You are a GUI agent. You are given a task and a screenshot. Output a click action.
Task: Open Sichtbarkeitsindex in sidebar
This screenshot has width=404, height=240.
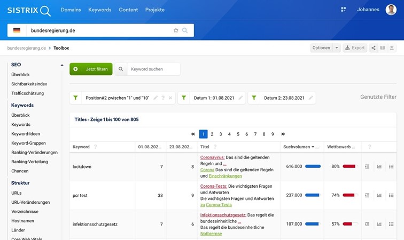[29, 84]
